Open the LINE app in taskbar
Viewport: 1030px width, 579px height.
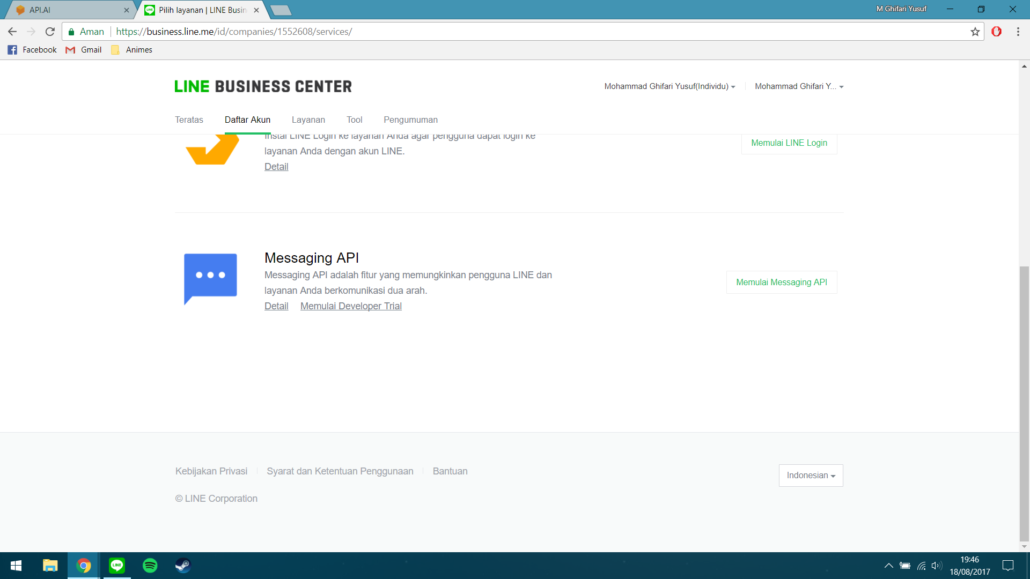click(x=117, y=565)
